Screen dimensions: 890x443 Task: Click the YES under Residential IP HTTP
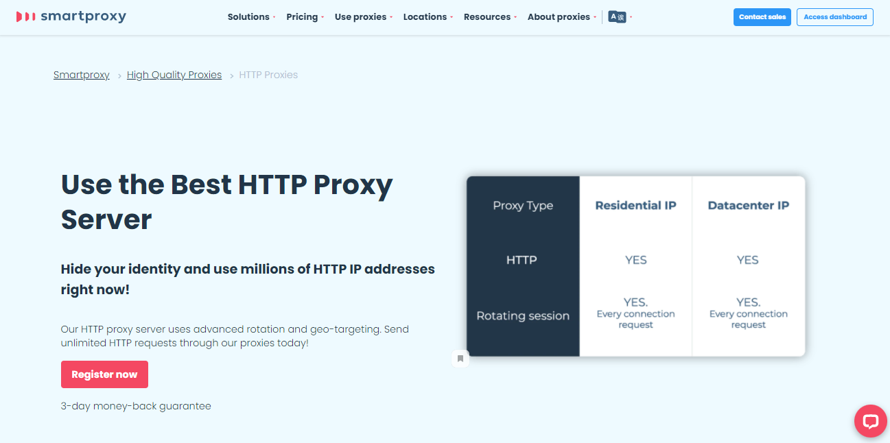pyautogui.click(x=636, y=260)
